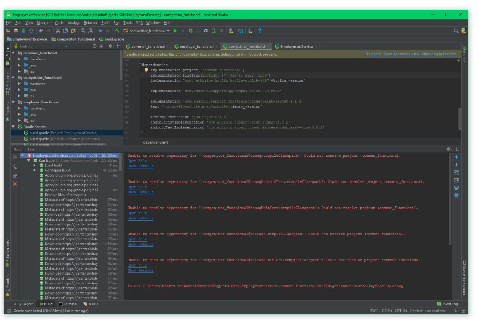Image resolution: width=478 pixels, height=324 pixels.
Task: Open the Analyze menu
Action: click(74, 23)
